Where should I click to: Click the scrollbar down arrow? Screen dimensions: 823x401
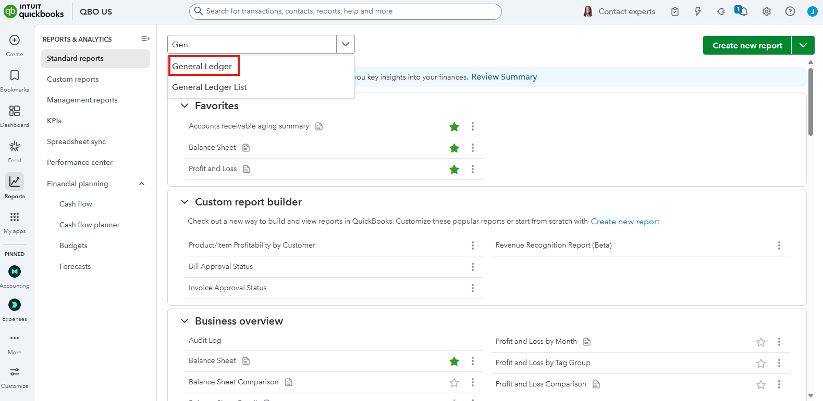[x=810, y=396]
